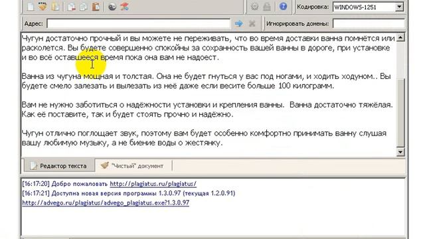Open the Кодировка WINDOWS-1251 dropdown
Viewport: 425px width, 239px height.
(x=399, y=7)
